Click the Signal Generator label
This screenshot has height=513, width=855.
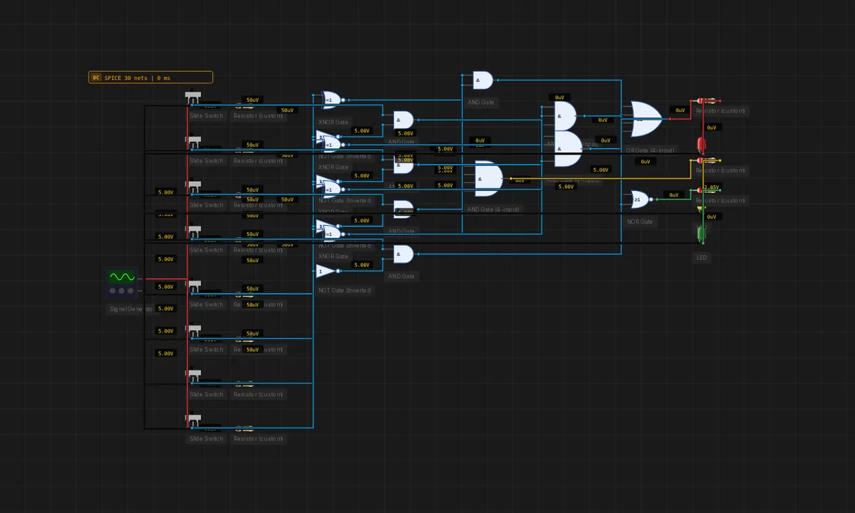coord(130,309)
